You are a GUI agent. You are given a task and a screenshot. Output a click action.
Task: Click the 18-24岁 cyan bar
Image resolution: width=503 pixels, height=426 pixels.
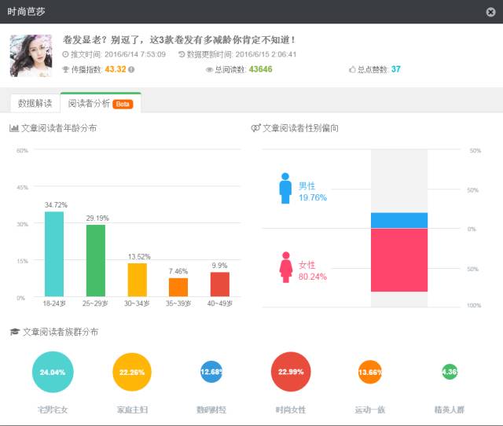54,254
